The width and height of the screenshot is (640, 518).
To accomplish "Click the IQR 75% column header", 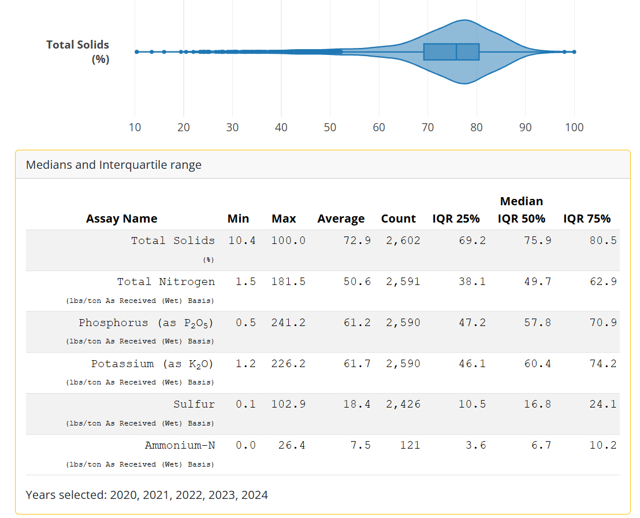I will pos(587,219).
